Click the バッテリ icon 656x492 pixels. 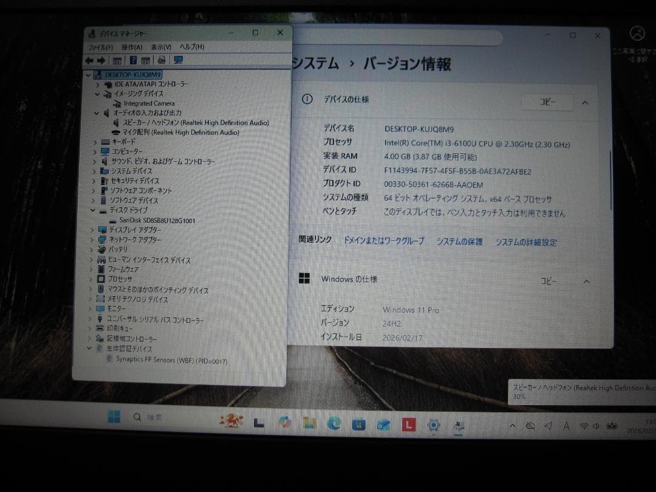click(x=101, y=249)
